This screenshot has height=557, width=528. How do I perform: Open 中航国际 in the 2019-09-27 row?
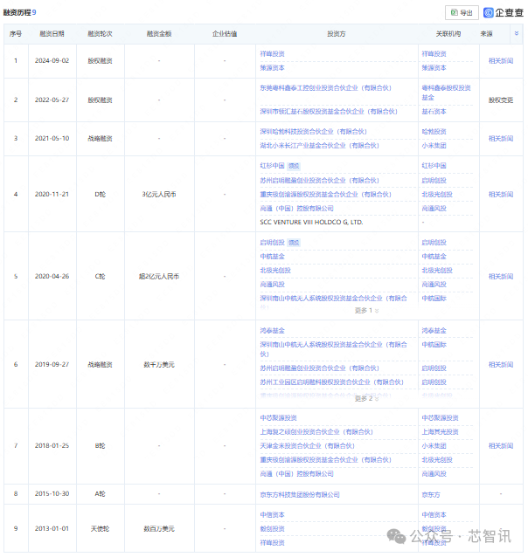click(434, 344)
